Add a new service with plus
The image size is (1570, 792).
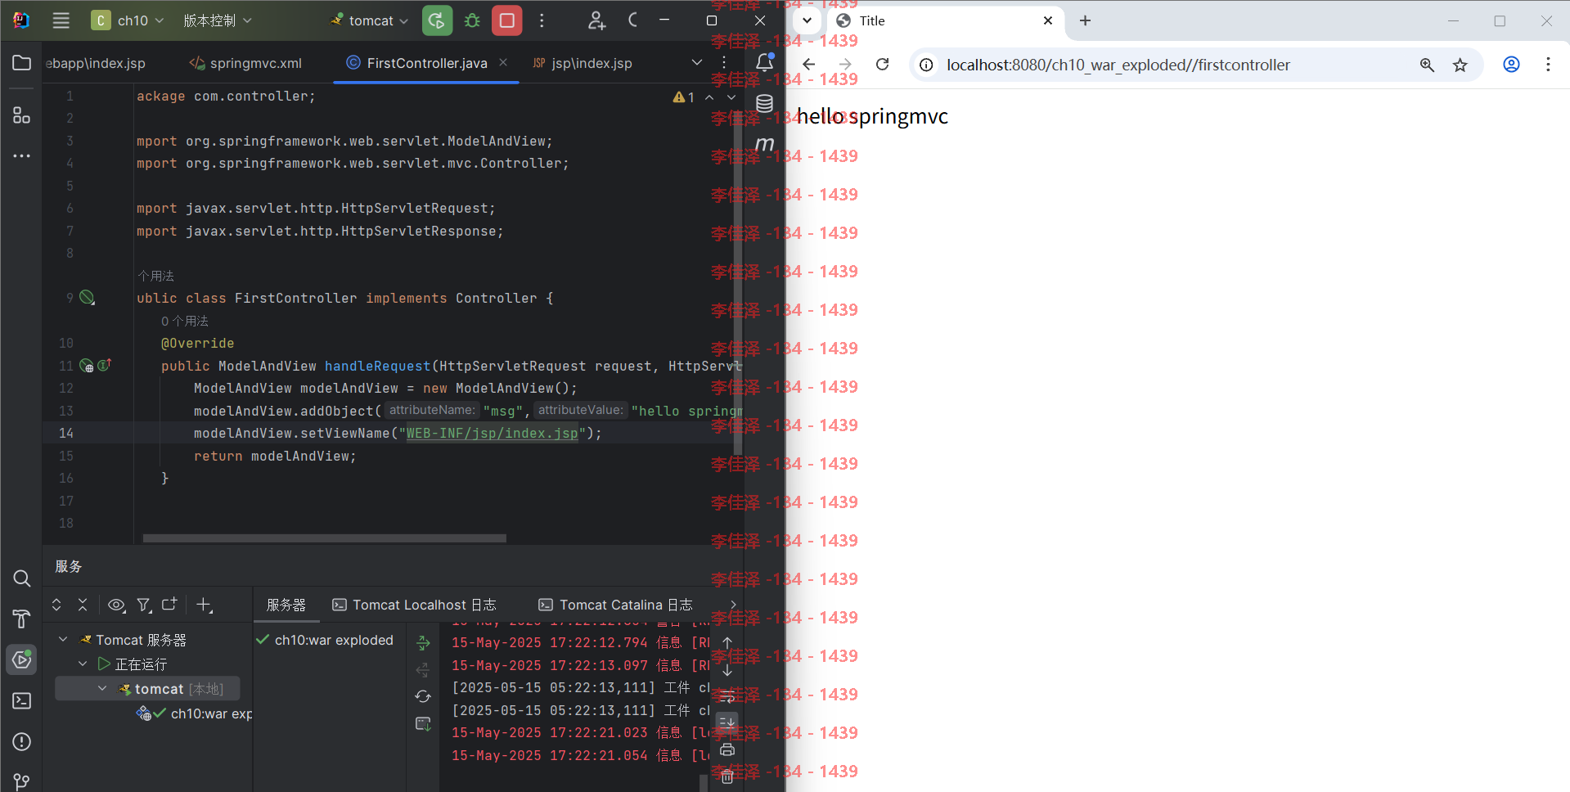click(204, 605)
